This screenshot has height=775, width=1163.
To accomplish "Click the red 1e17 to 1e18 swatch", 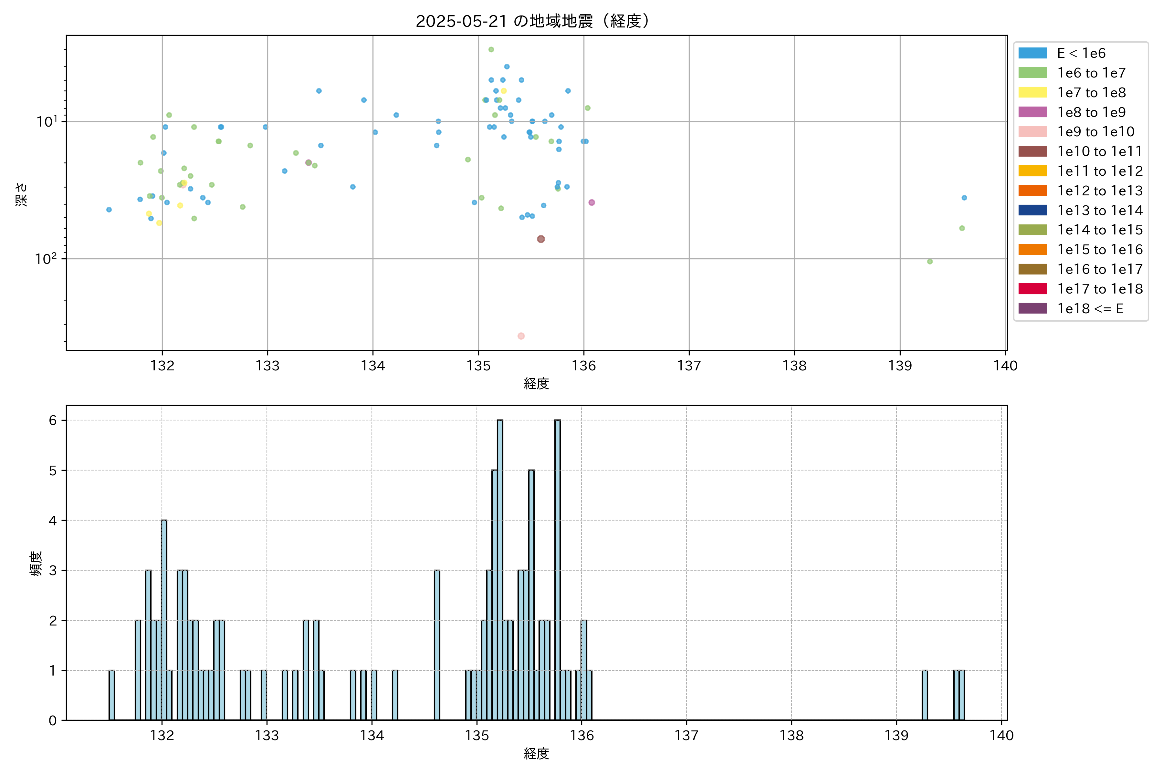I will pyautogui.click(x=1032, y=289).
